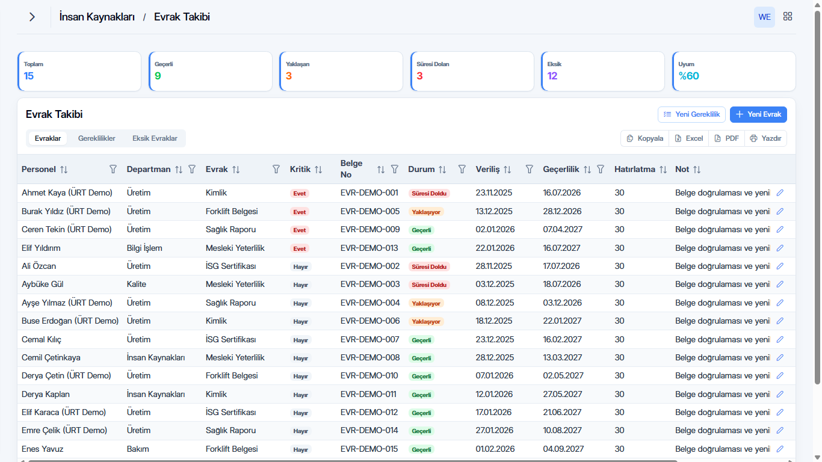The width and height of the screenshot is (822, 462).
Task: Click the filter icon on Personel column
Action: point(113,170)
